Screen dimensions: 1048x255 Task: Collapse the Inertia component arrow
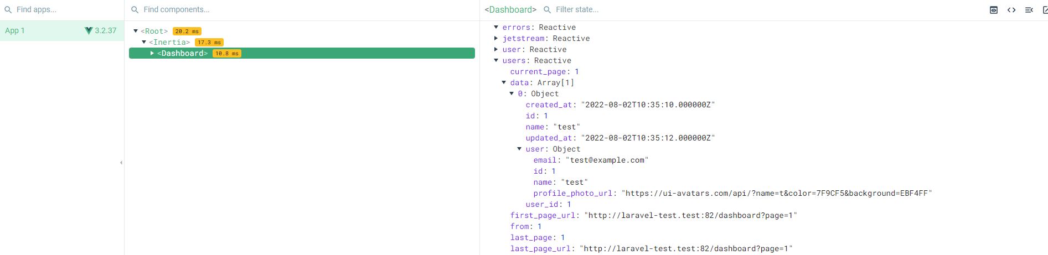coord(144,42)
